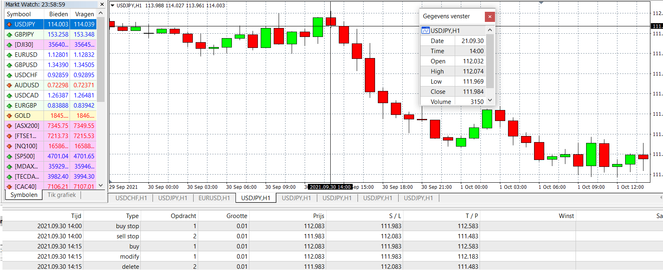
Task: Click the T / P column header
Action: click(441, 216)
